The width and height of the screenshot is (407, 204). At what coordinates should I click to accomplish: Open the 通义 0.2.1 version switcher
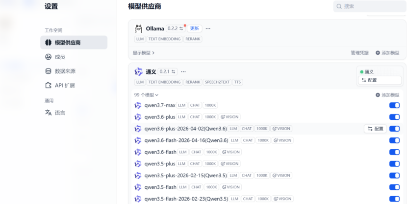click(167, 72)
